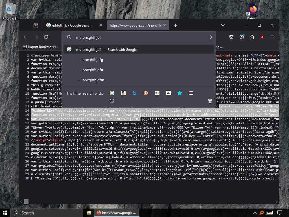289x217 pixels.
Task: Search this time with Bing icon
Action: point(135,93)
